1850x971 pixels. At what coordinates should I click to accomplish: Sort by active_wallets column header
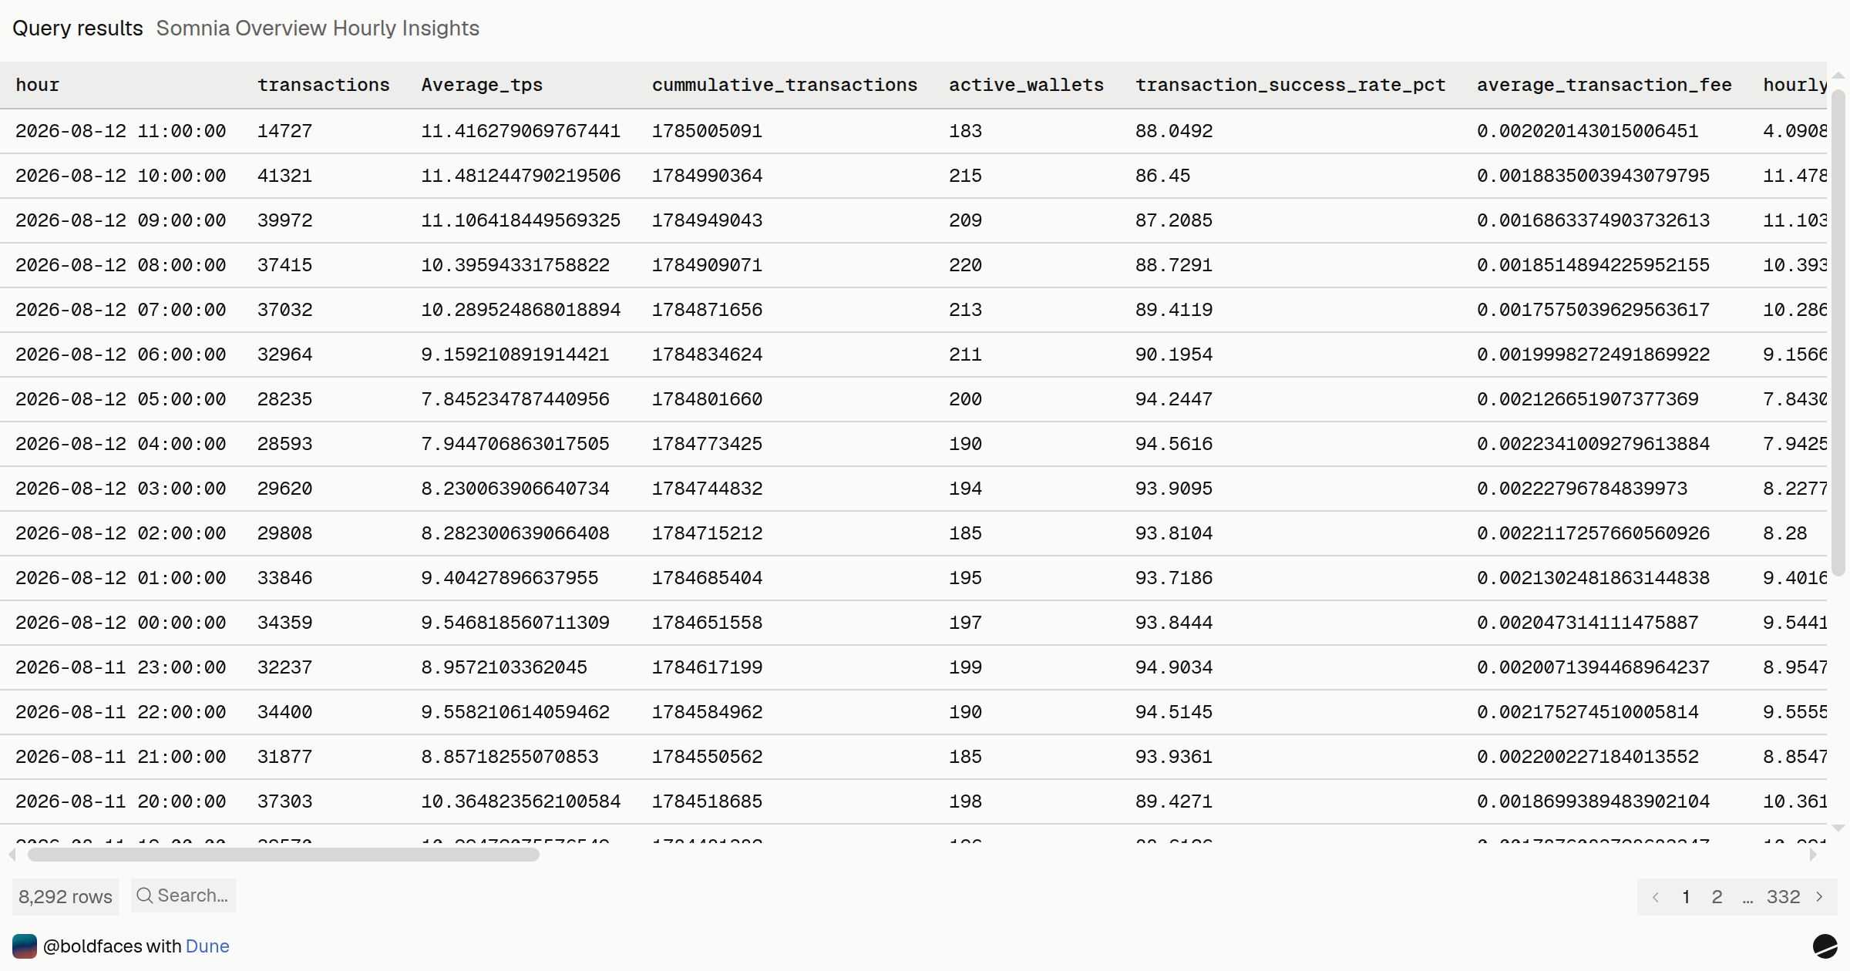[x=1026, y=85]
